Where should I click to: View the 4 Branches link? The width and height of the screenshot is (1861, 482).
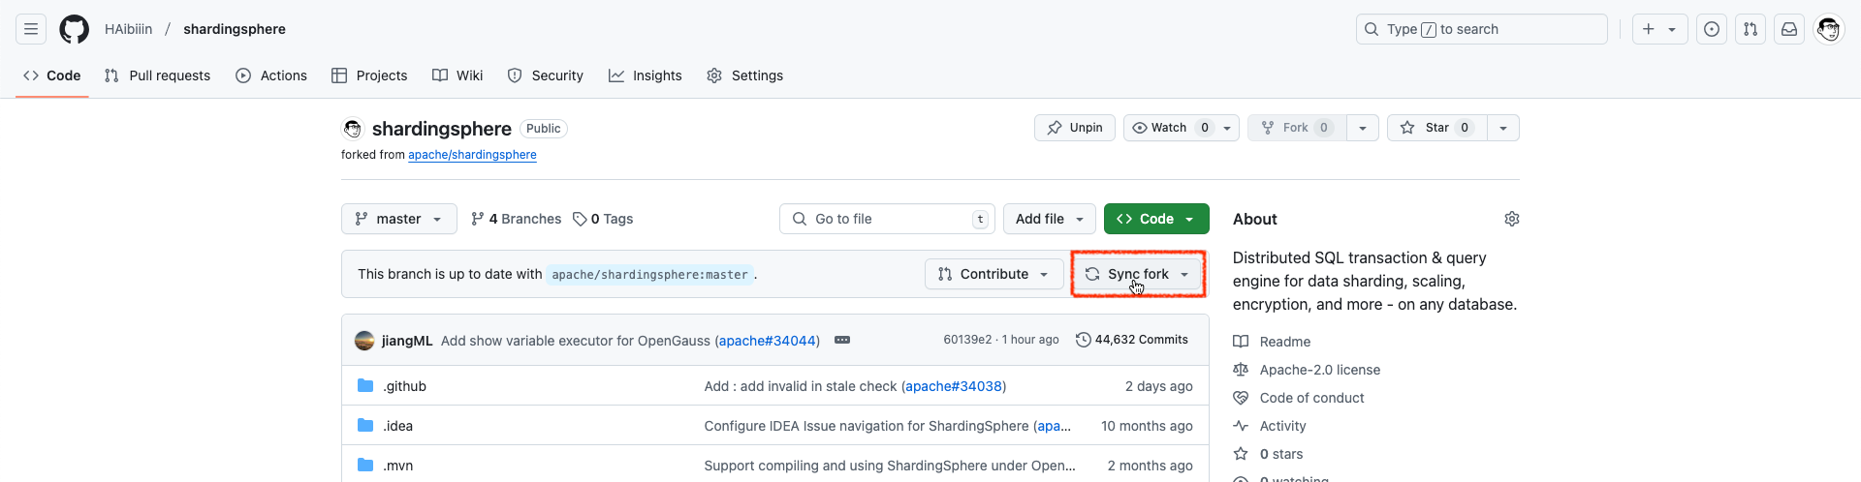(516, 219)
